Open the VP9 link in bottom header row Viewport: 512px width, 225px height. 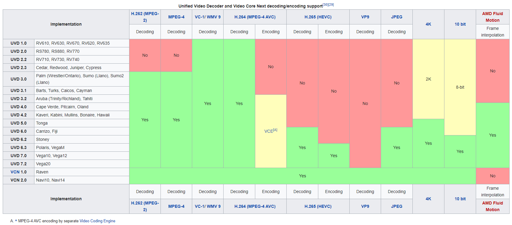[365, 206]
